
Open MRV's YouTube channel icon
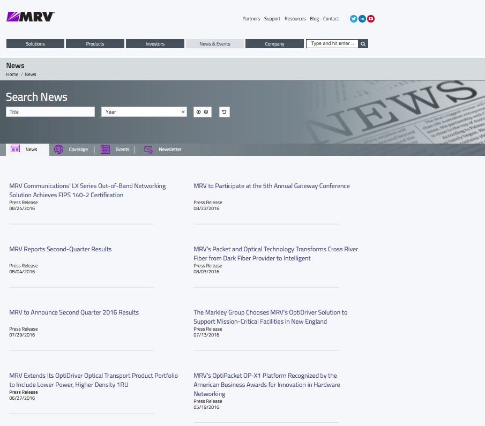click(371, 19)
